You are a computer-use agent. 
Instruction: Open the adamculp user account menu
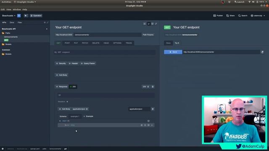tap(258, 16)
